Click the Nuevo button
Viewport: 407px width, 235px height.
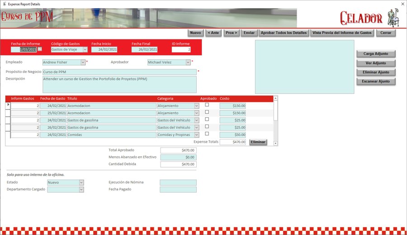tap(195, 33)
